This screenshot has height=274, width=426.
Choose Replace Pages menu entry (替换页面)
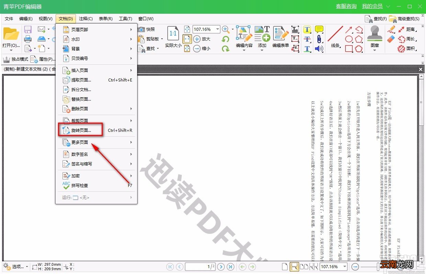click(97, 99)
